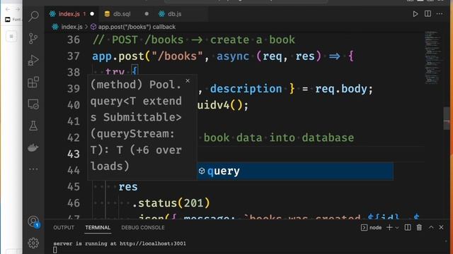Kill the terminal with trash icon
The width and height of the screenshot is (453, 254).
[419, 227]
